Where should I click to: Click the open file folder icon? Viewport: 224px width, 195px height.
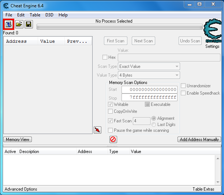19,24
